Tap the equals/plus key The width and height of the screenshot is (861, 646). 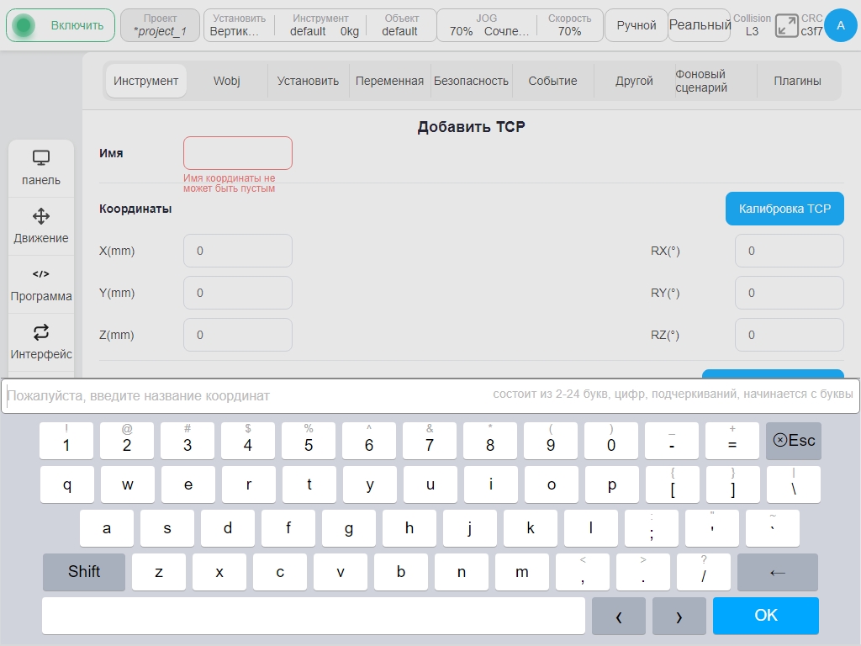(x=732, y=441)
